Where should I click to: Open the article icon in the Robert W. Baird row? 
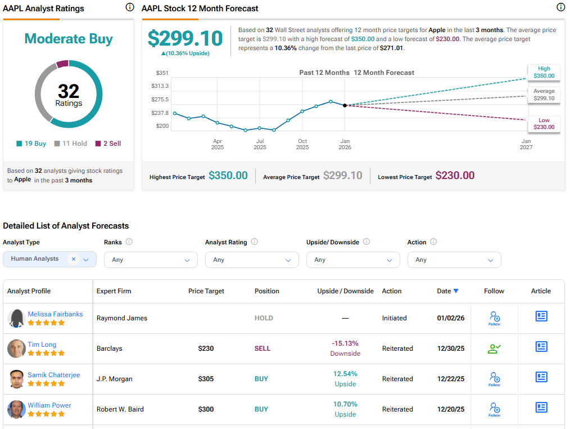click(541, 408)
